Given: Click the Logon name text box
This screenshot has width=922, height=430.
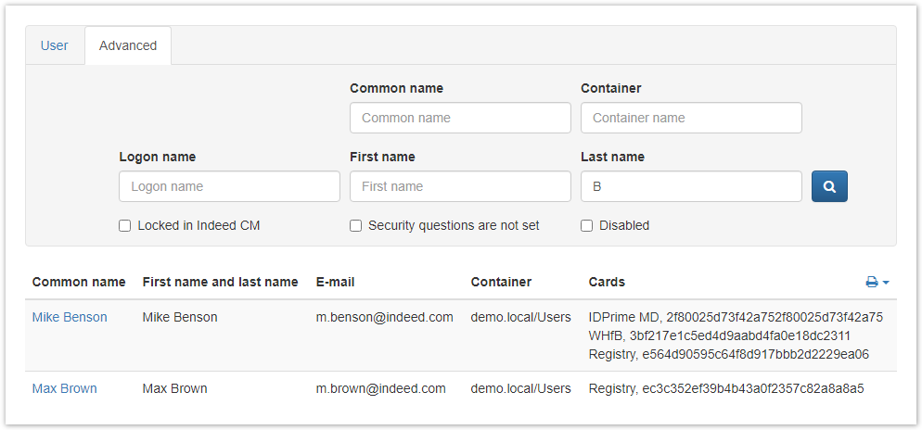Looking at the screenshot, I should coord(229,186).
